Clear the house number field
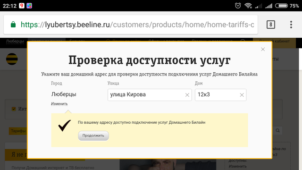Viewport: 302px width, 170px height. 242,95
